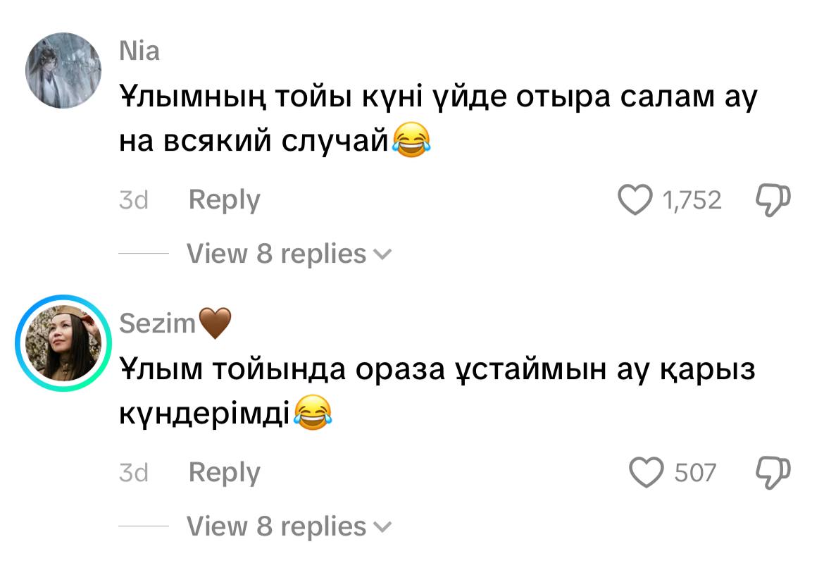This screenshot has width=824, height=575.
Task: Click the chevron beside Sezim's replies link
Action: point(382,527)
